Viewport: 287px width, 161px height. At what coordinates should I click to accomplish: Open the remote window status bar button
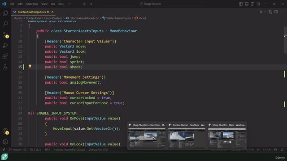[4, 150]
